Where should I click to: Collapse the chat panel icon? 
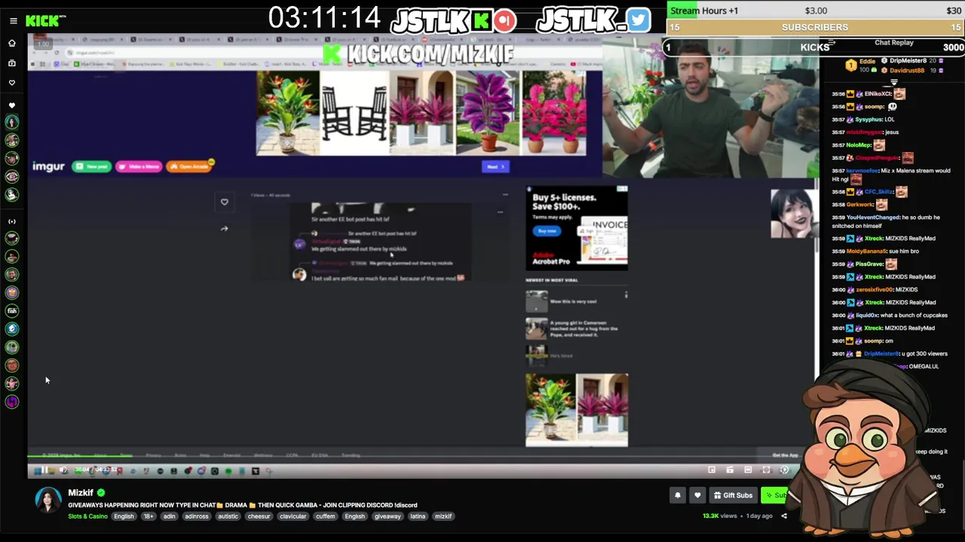[832, 42]
